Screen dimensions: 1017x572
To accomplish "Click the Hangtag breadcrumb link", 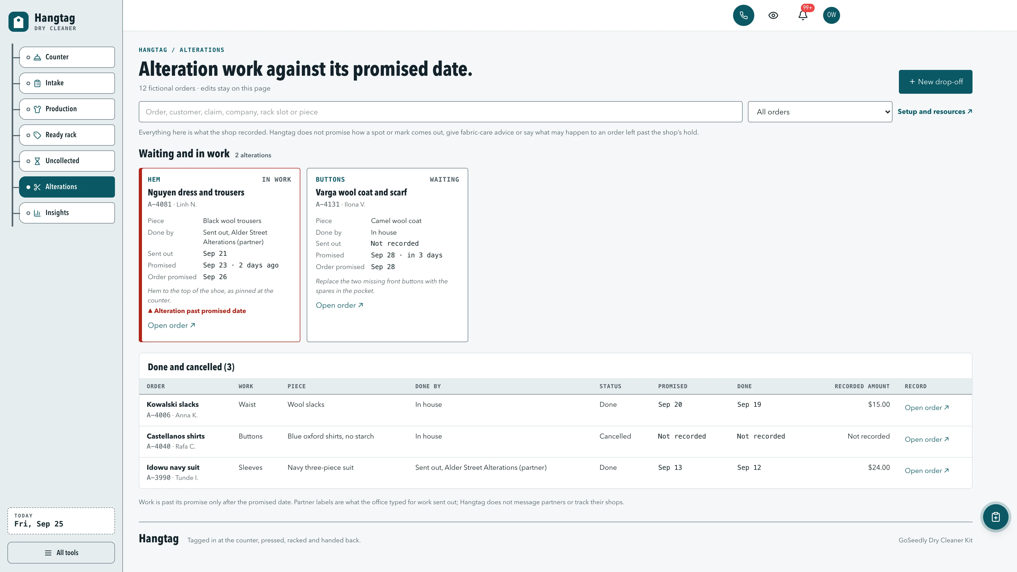I will [153, 50].
